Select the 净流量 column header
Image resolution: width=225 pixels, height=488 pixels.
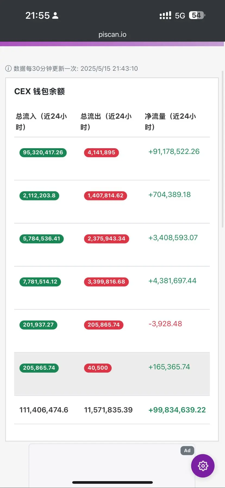170,122
